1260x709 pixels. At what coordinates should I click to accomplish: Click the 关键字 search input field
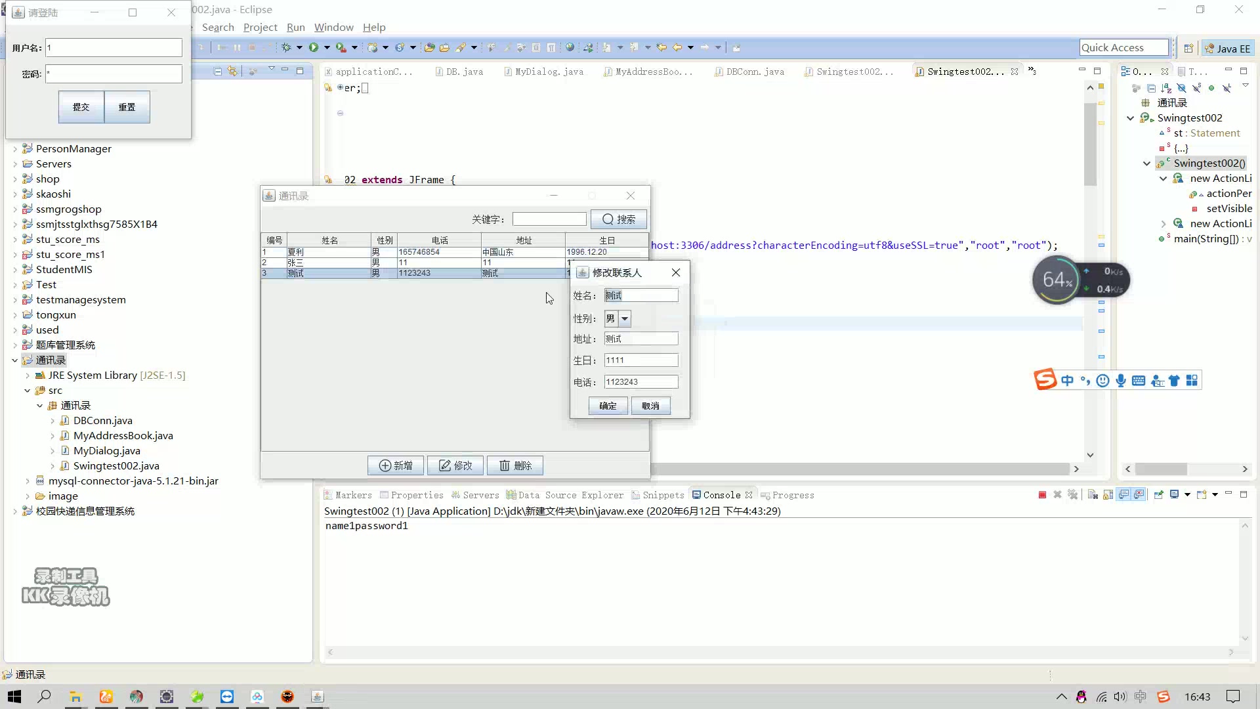(x=549, y=219)
